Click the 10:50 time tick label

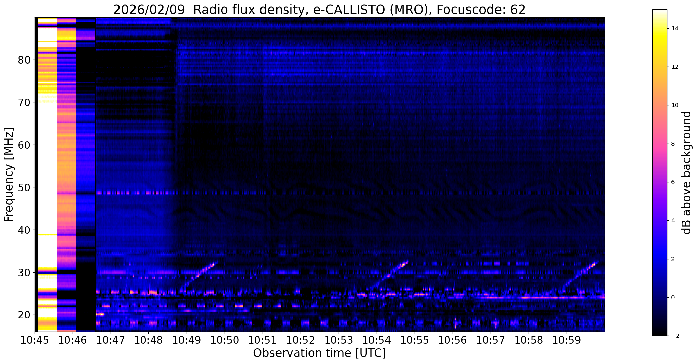(225, 340)
